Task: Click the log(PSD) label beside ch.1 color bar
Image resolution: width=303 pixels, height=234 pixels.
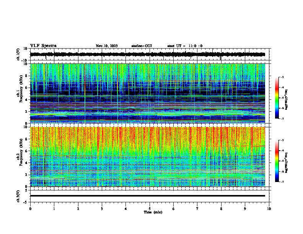Action: point(286,100)
